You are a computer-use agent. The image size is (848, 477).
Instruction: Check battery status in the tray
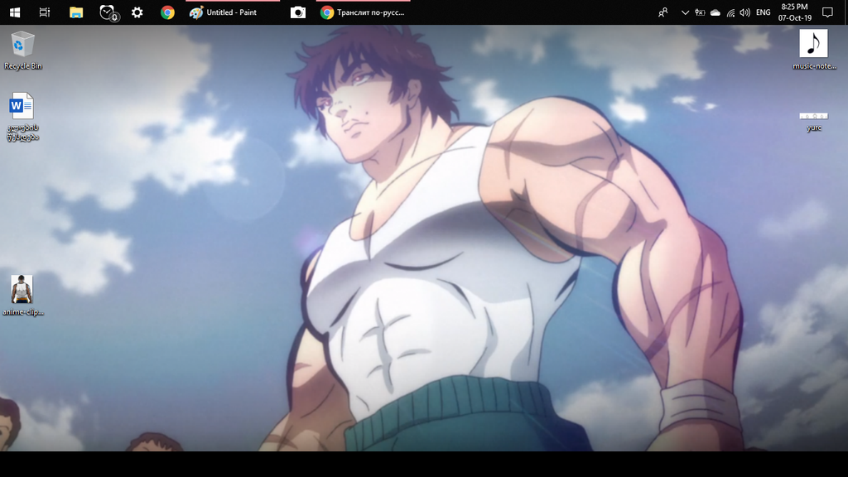[700, 12]
